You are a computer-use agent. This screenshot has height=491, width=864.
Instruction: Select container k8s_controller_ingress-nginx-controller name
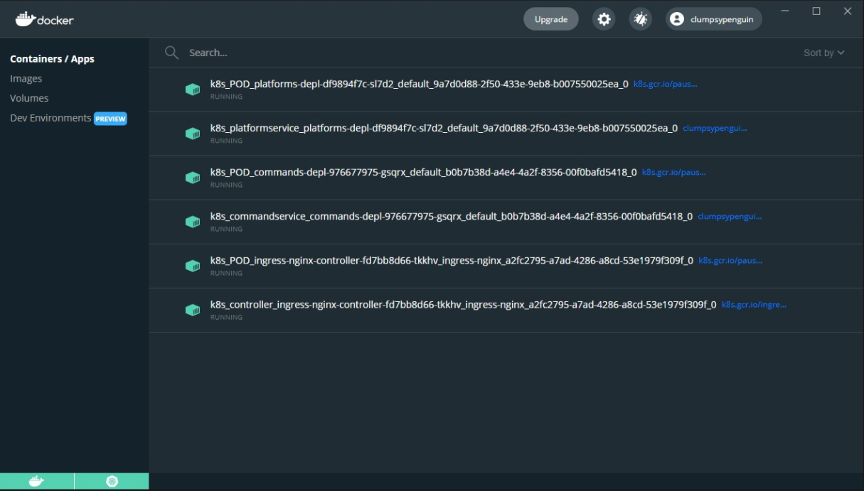coord(464,305)
